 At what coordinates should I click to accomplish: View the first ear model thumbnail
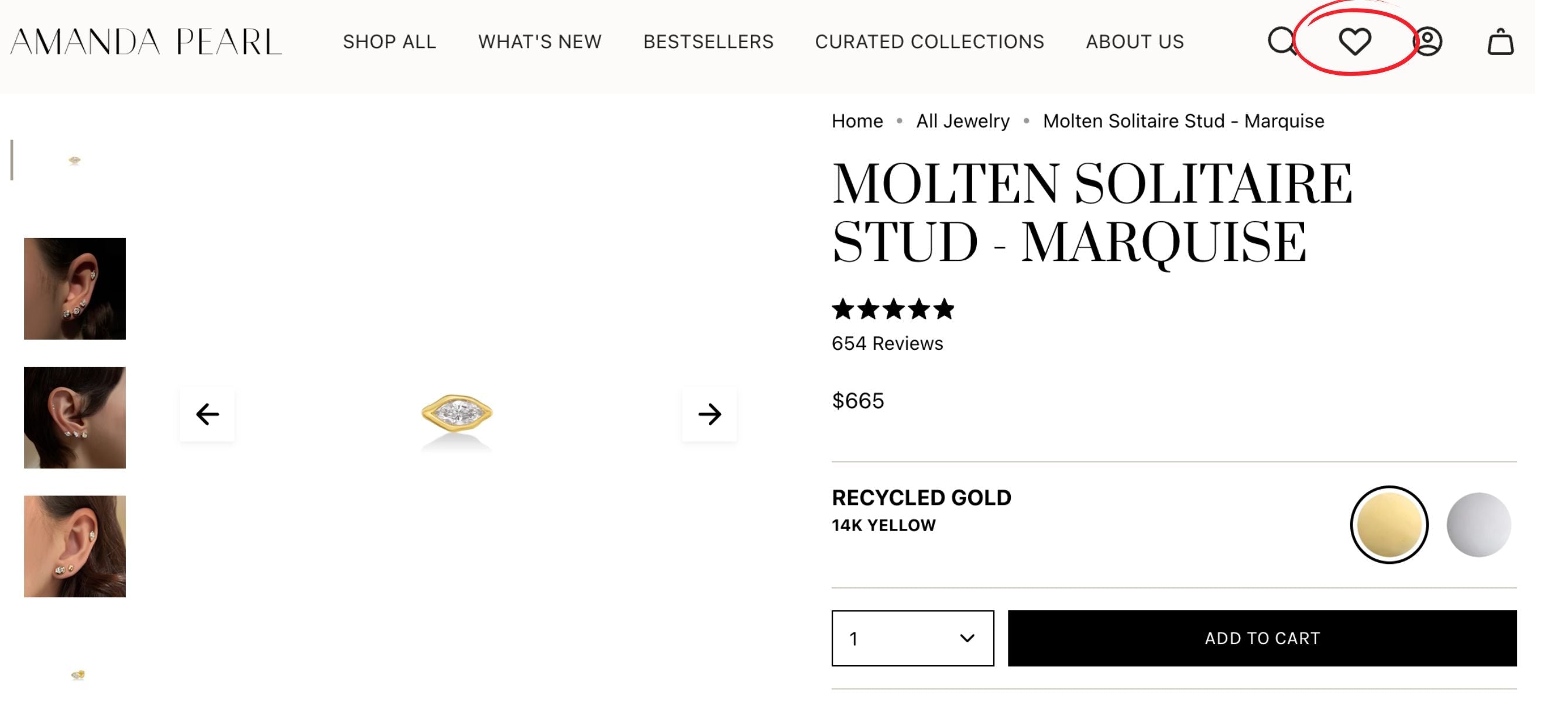pyautogui.click(x=75, y=288)
